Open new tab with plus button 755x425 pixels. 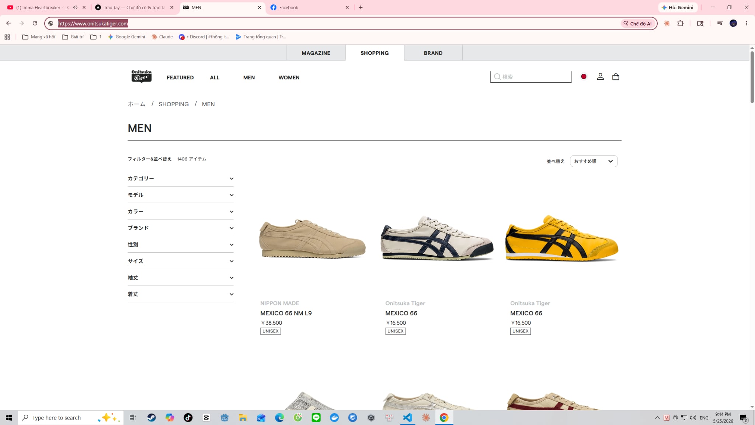[x=361, y=7]
